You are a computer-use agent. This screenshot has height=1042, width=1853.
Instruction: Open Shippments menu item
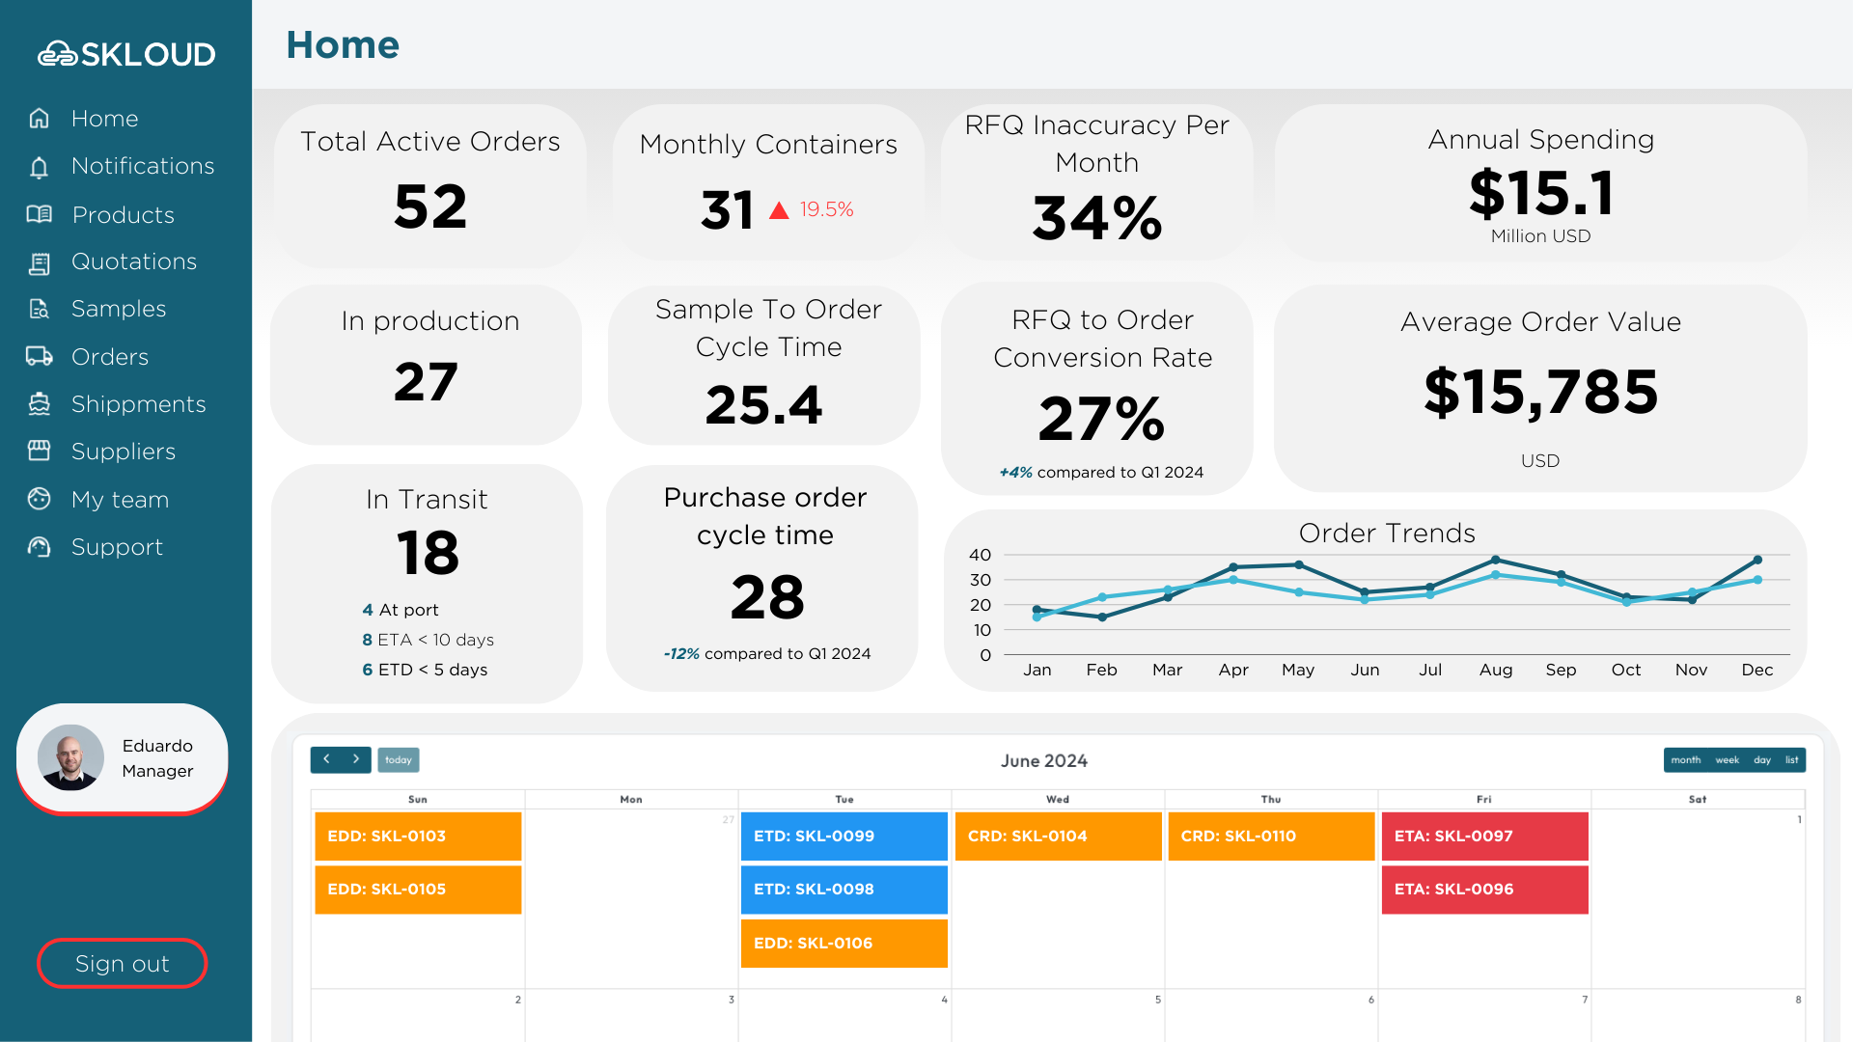click(x=139, y=404)
